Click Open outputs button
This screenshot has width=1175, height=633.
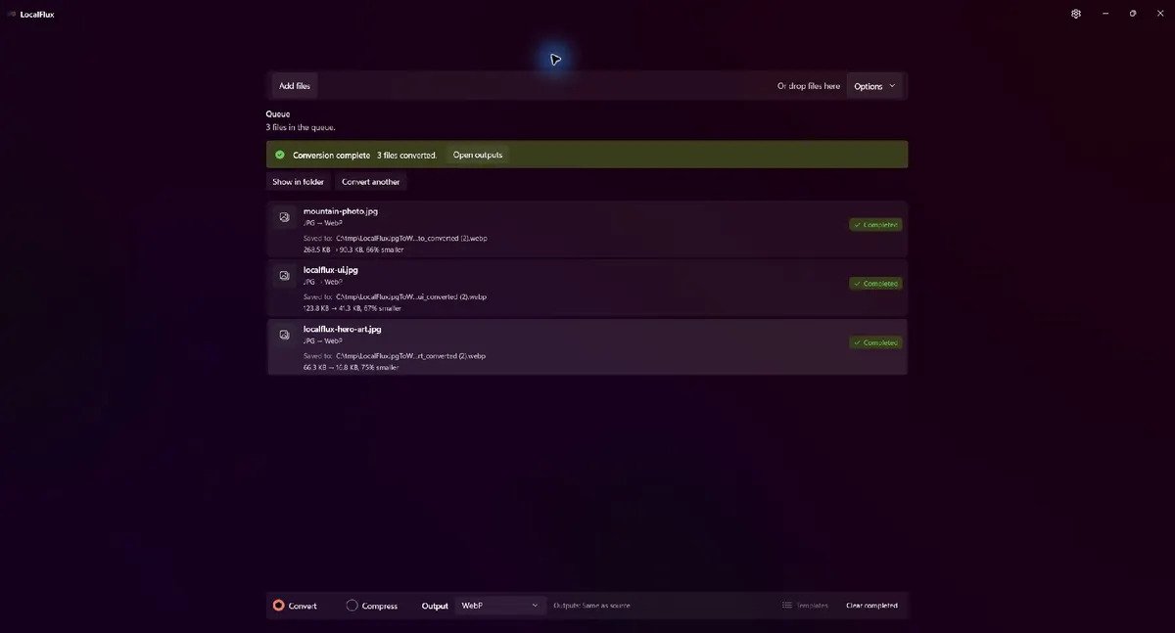tap(478, 155)
